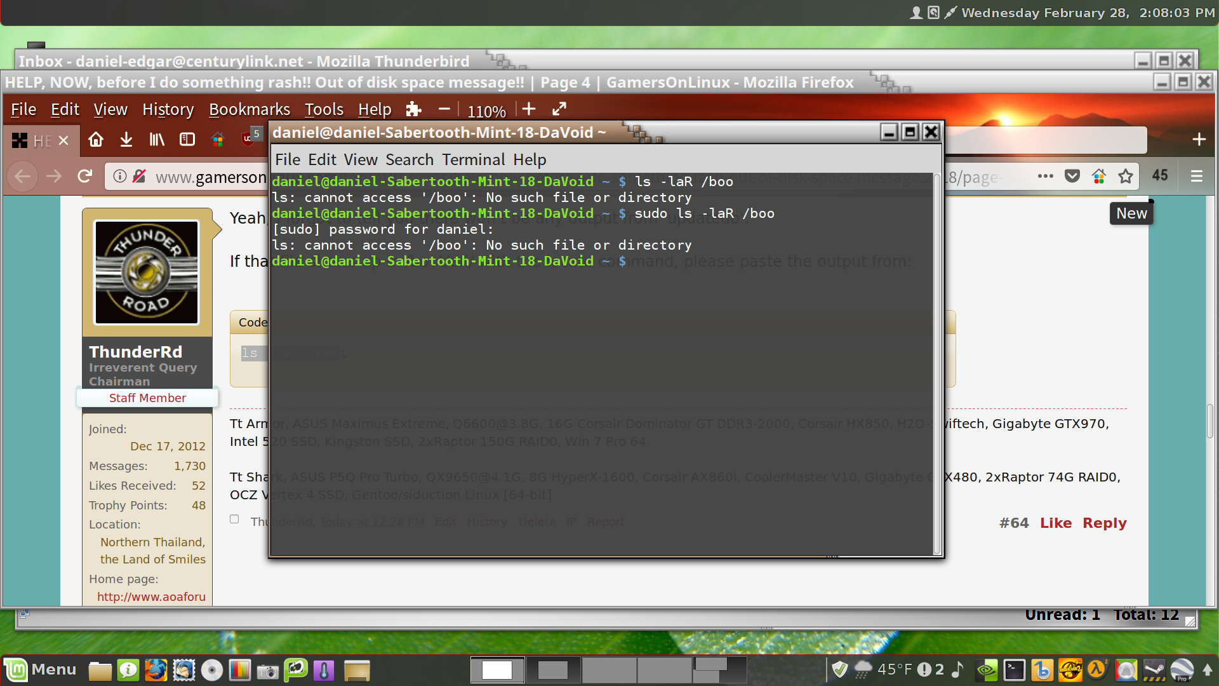
Task: Reload the page in Firefox
Action: pyautogui.click(x=84, y=176)
